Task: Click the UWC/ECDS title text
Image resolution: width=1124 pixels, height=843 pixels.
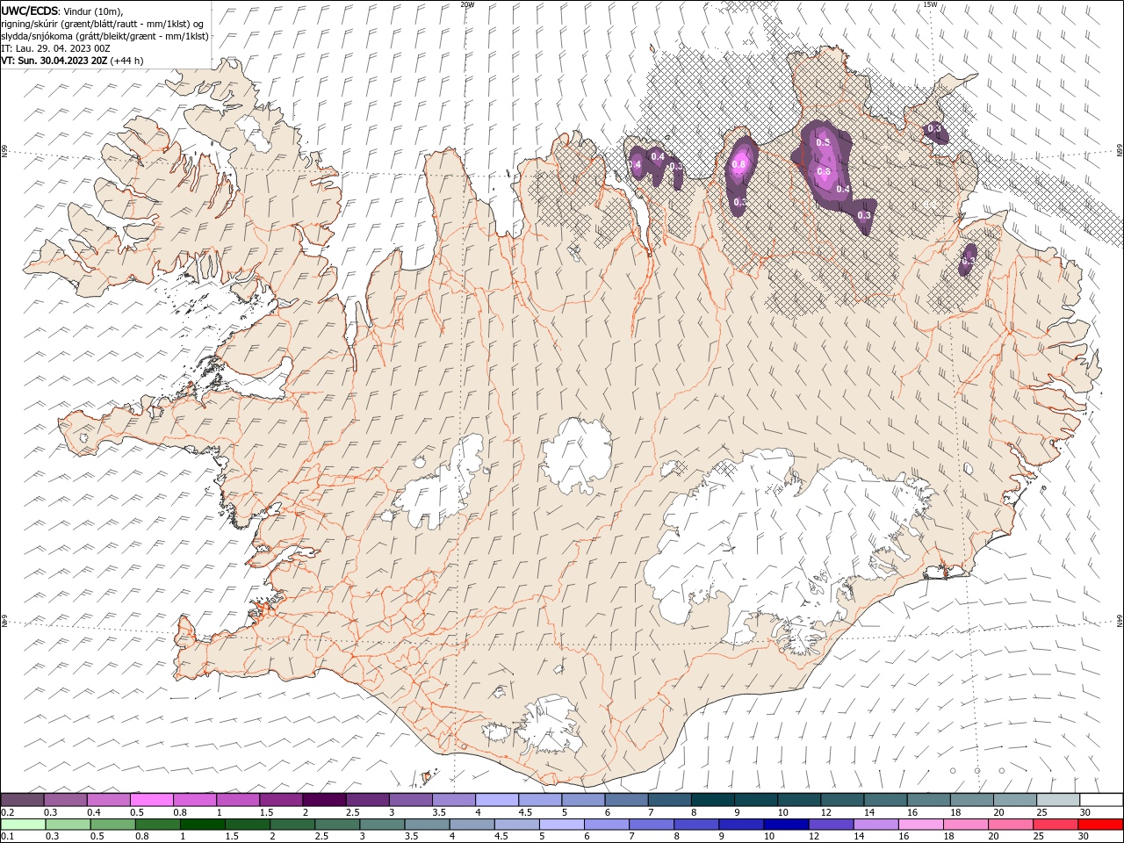Action: [30, 10]
